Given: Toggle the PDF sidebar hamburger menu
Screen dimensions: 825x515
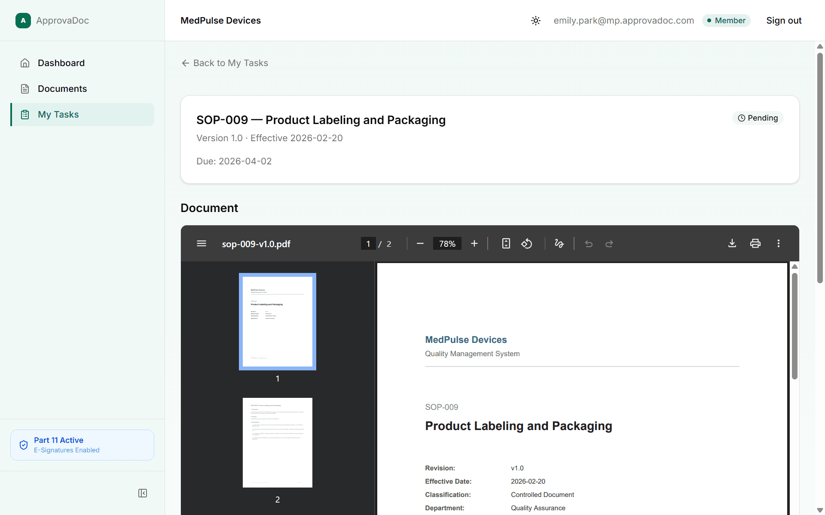Looking at the screenshot, I should (202, 244).
